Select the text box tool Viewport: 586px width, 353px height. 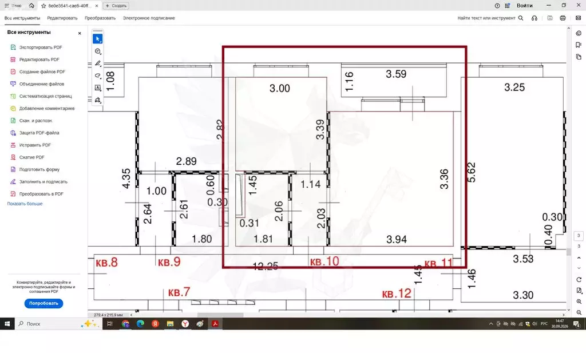pyautogui.click(x=97, y=88)
